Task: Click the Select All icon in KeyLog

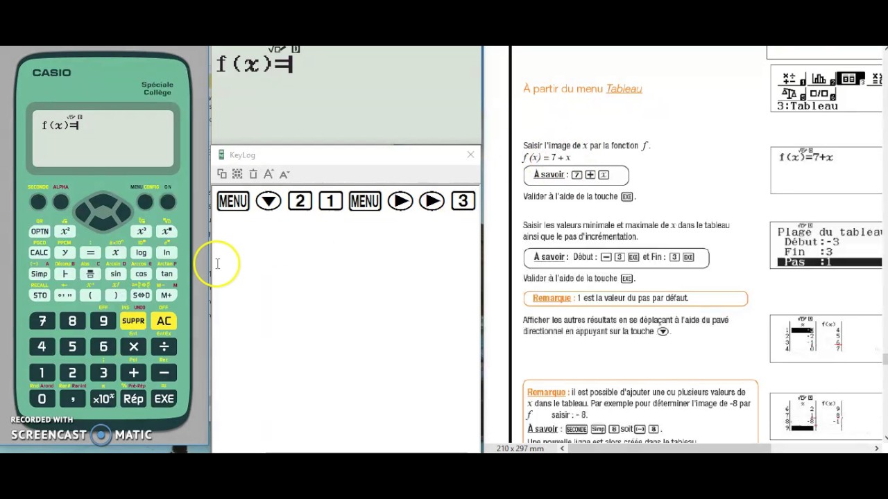Action: 237,174
